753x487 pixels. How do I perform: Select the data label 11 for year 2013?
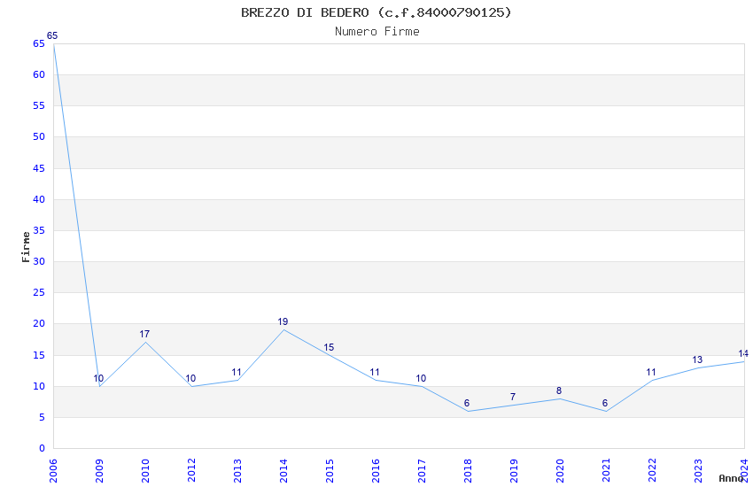point(237,372)
